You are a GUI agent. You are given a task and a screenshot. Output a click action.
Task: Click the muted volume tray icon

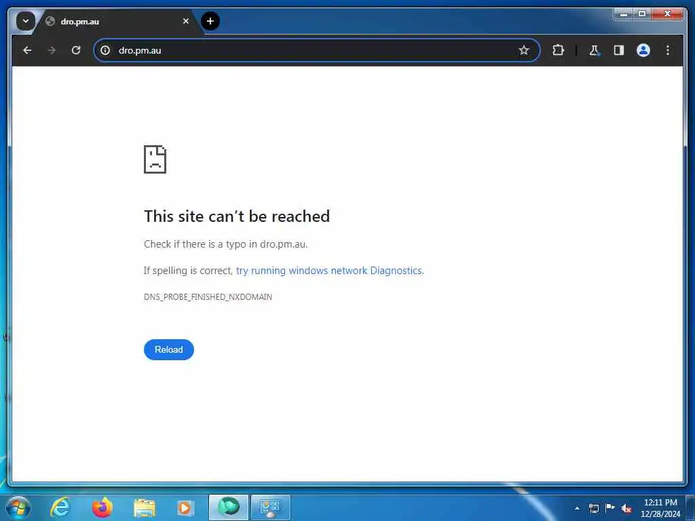[x=626, y=509]
